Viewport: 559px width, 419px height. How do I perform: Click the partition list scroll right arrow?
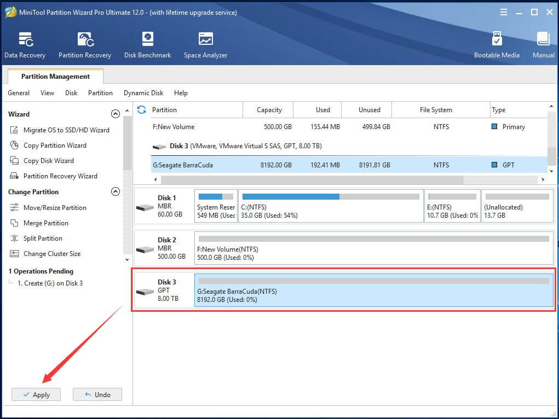pos(543,179)
